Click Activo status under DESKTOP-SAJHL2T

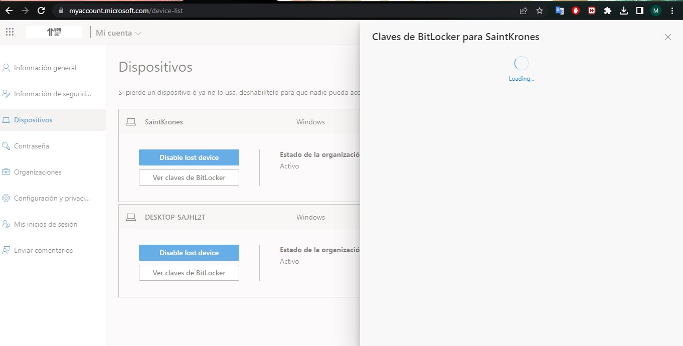(x=289, y=261)
